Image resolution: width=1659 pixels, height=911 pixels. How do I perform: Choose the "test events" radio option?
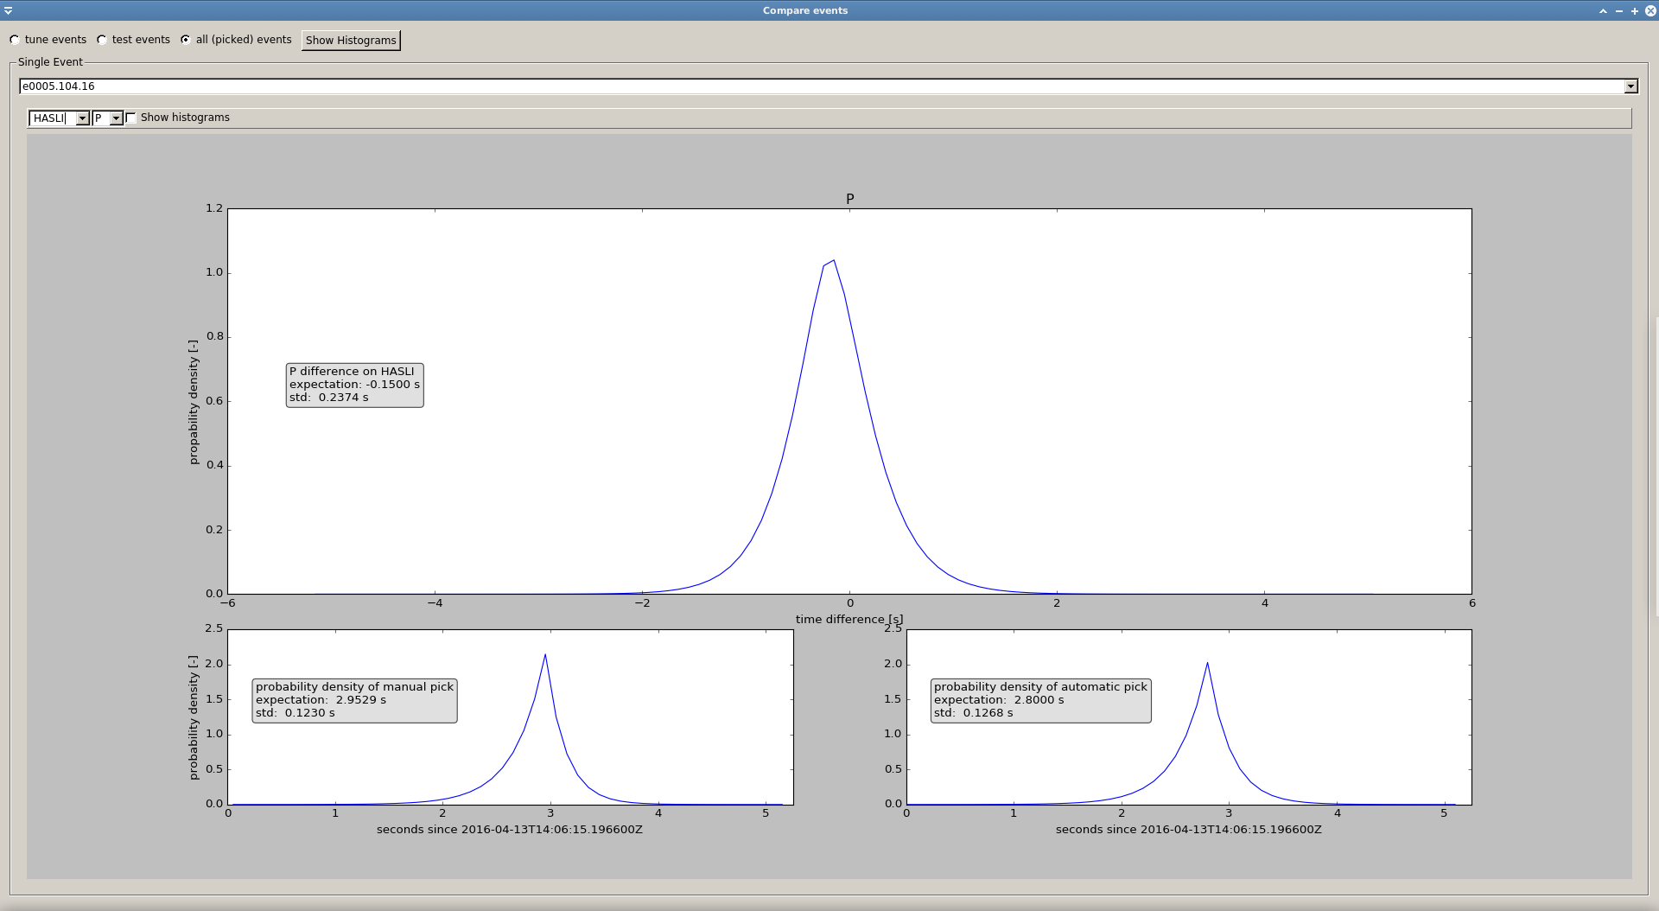[x=102, y=40]
